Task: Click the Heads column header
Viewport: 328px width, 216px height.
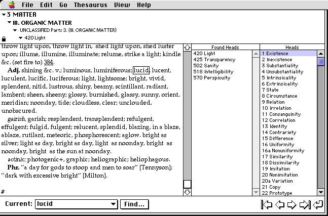Action: (x=292, y=48)
